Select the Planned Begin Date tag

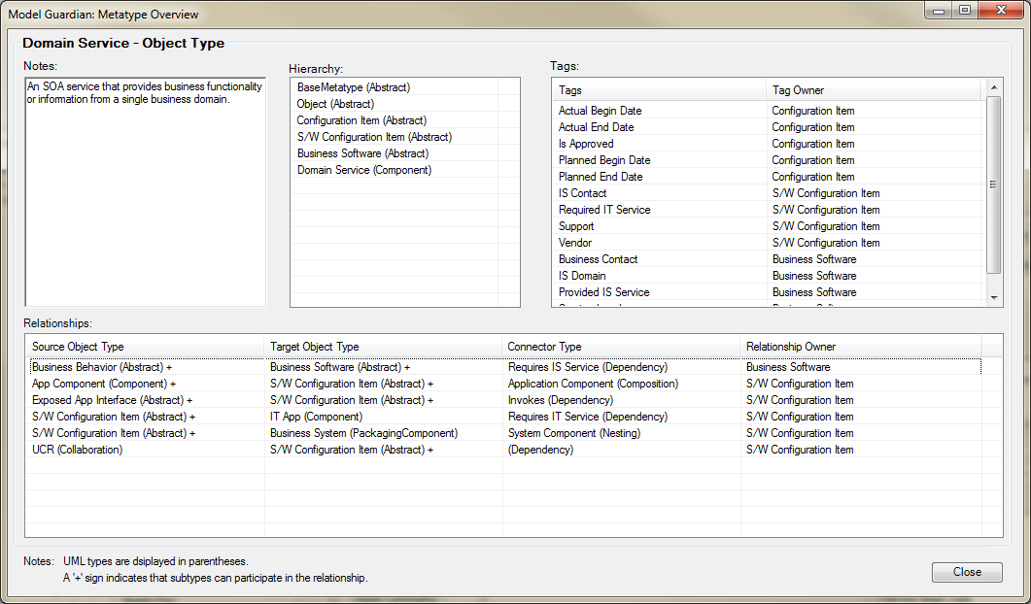(x=604, y=159)
